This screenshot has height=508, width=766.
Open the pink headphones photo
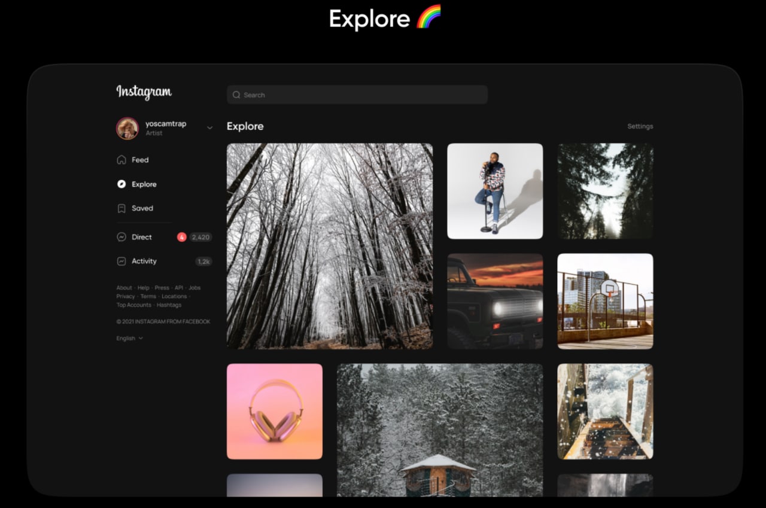click(275, 411)
